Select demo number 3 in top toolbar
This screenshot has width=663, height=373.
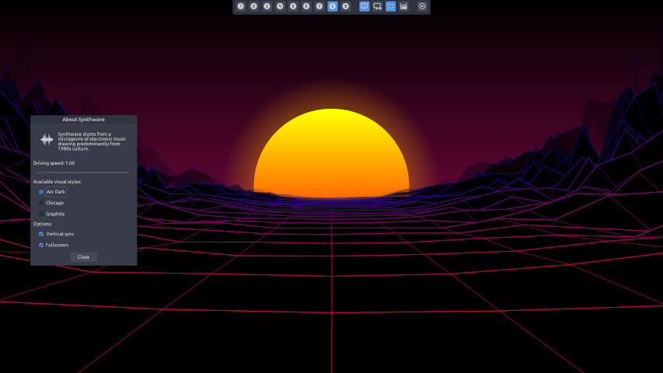pyautogui.click(x=267, y=6)
